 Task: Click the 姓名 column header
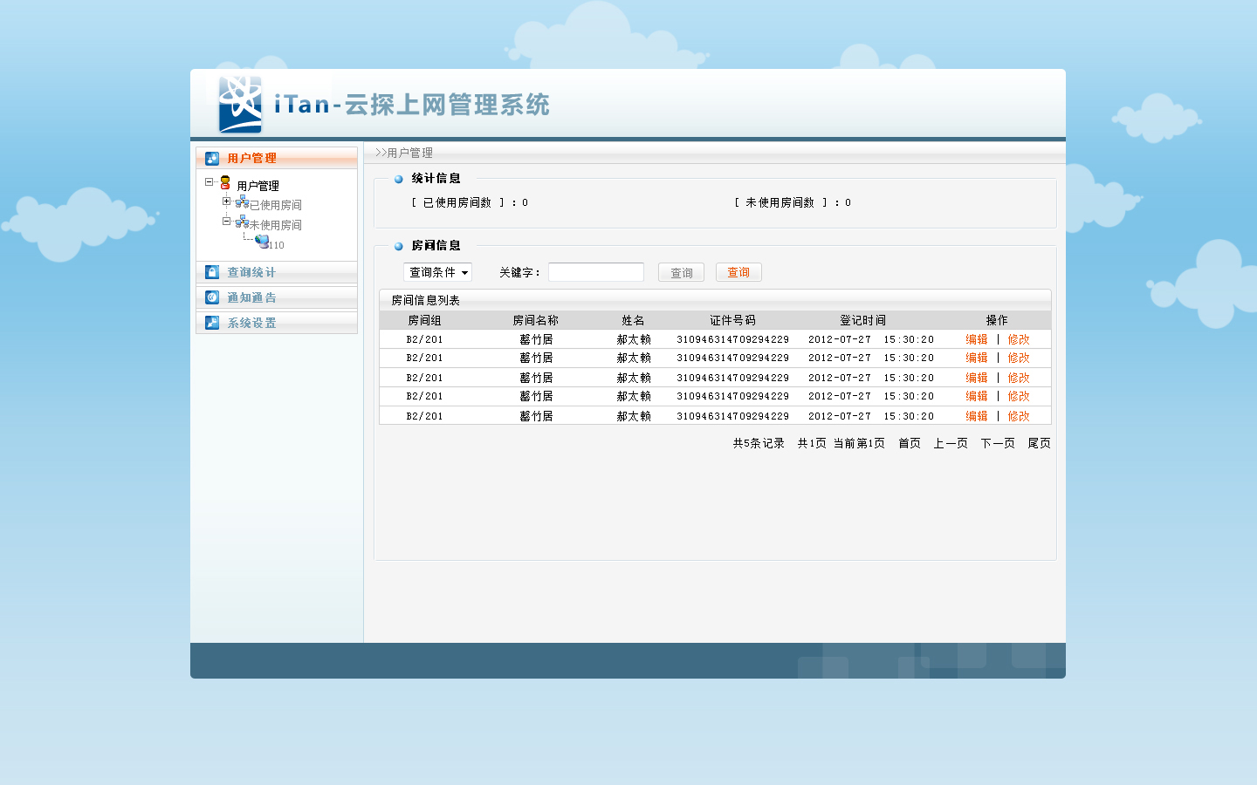tap(633, 320)
